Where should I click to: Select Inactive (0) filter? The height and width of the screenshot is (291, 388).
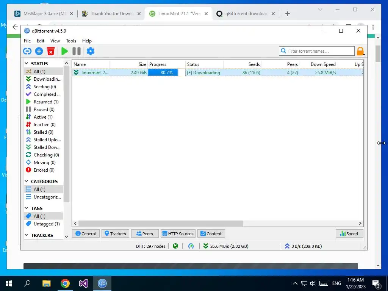pos(44,124)
